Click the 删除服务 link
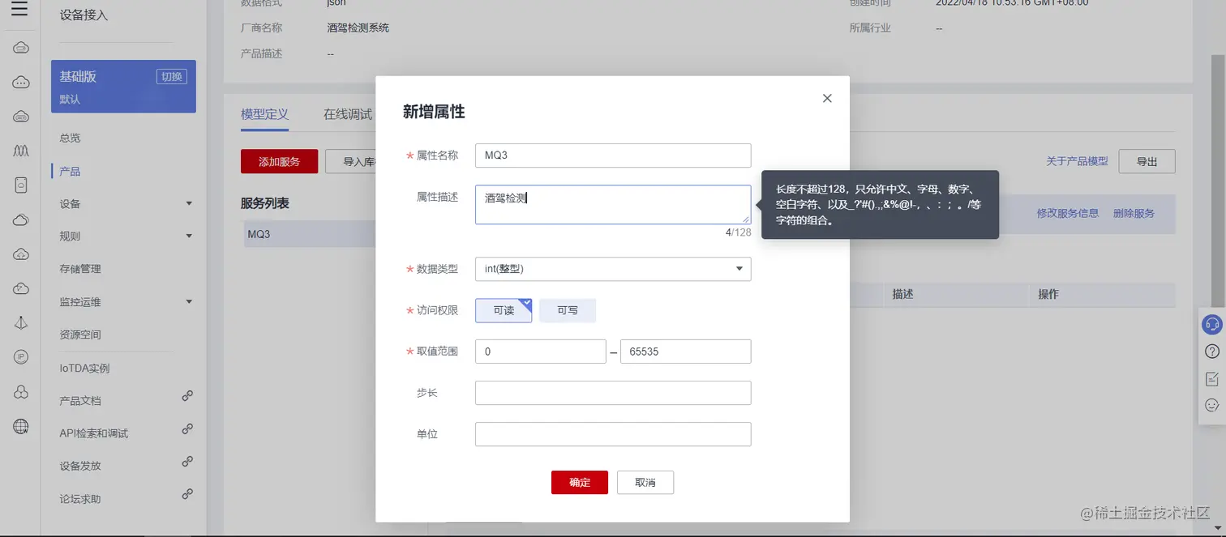The height and width of the screenshot is (537, 1226). click(x=1134, y=213)
